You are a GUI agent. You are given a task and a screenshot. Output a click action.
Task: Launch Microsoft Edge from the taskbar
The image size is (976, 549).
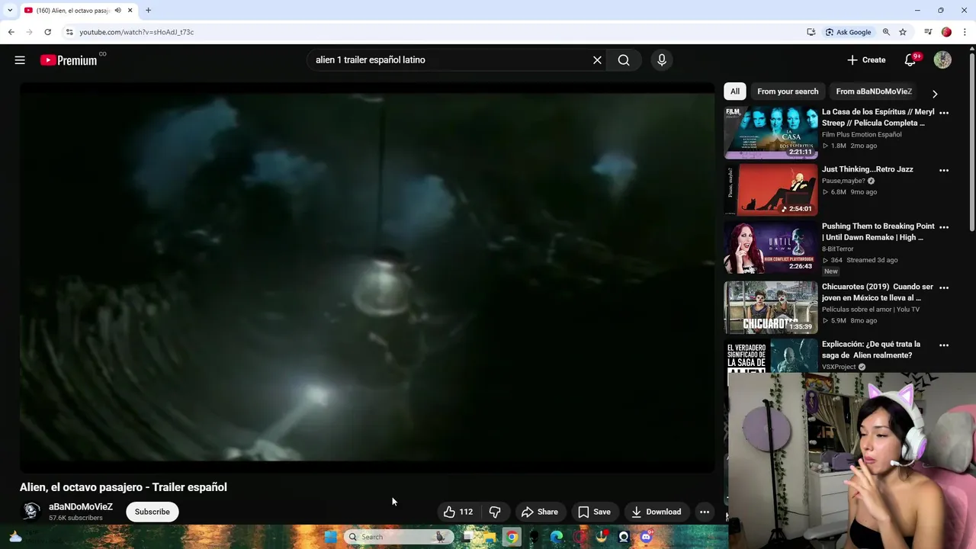click(557, 537)
